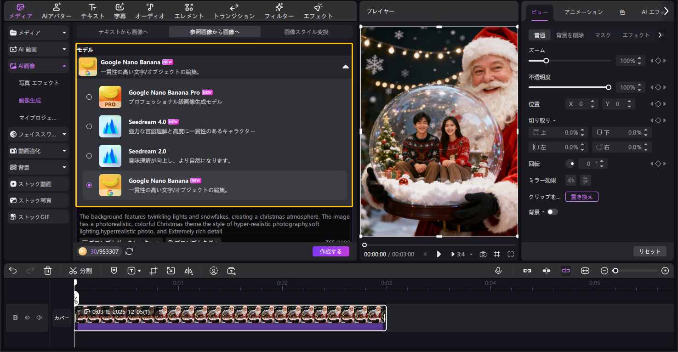Collapse the Google Nano Banana model list

pos(346,67)
